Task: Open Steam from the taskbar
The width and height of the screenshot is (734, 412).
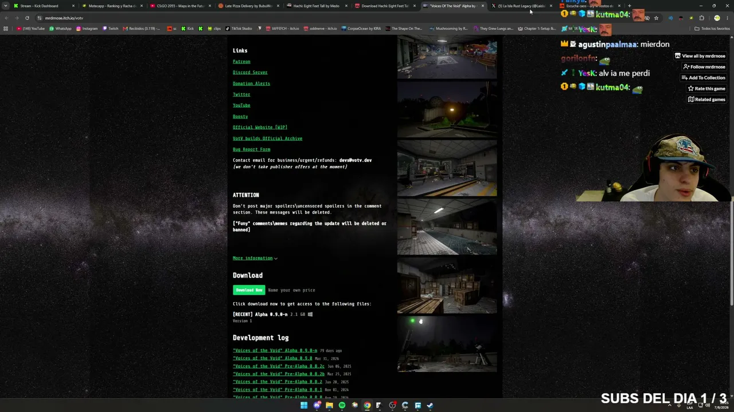Action: tap(430, 406)
